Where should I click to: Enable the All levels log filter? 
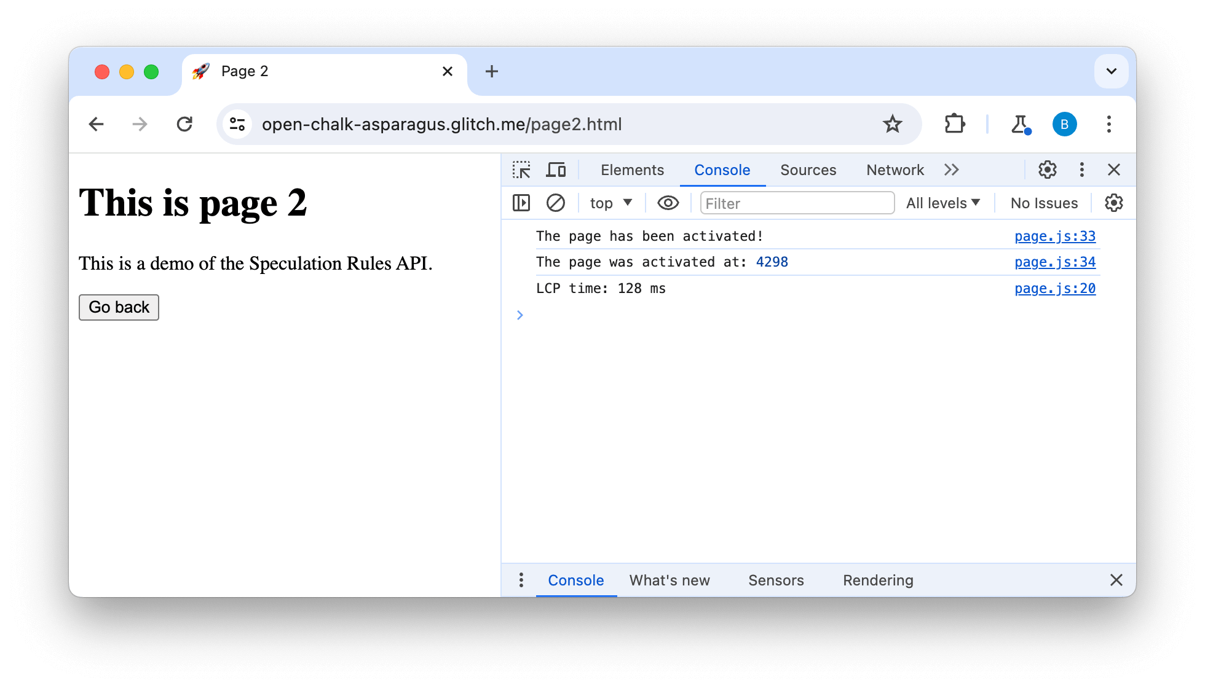pos(944,203)
